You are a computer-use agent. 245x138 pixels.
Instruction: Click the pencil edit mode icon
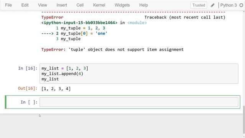tap(212, 5)
